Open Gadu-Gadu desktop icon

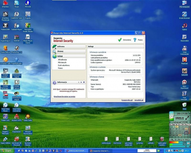point(28,118)
